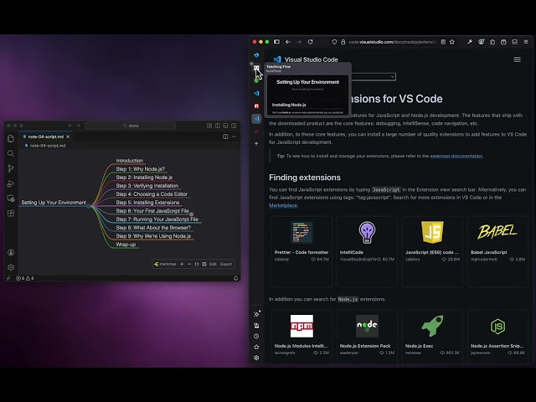Screen dimensions: 536x402
Task: Click errors and warnings count in status bar
Action: point(25,278)
